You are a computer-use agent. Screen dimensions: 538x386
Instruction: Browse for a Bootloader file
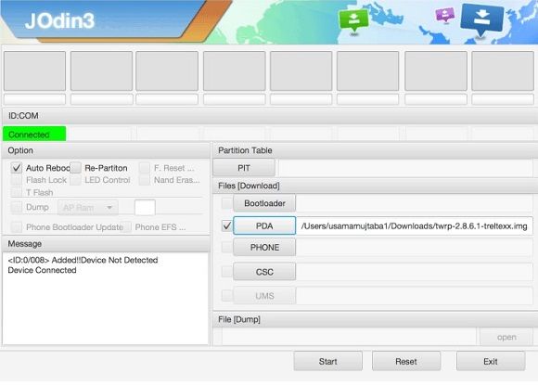[x=264, y=203]
